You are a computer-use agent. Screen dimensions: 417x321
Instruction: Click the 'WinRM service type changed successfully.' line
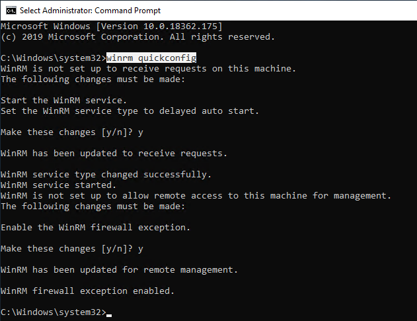pyautogui.click(x=106, y=175)
